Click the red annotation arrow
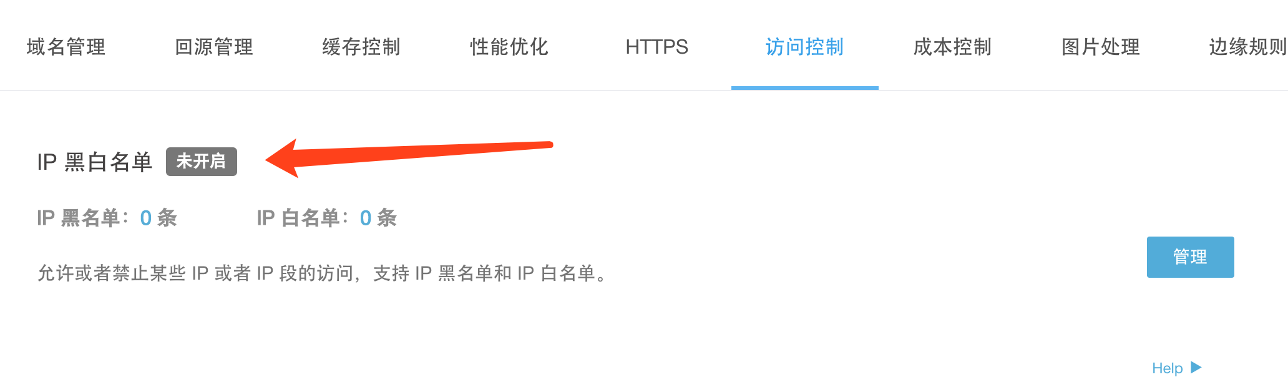 (x=409, y=158)
